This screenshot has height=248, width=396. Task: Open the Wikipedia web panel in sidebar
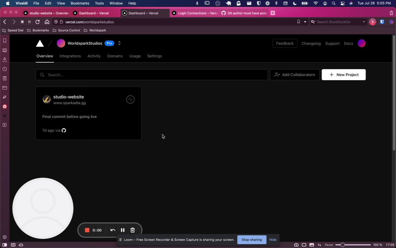click(x=4, y=116)
